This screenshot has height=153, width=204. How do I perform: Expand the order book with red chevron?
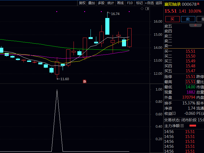(196, 25)
